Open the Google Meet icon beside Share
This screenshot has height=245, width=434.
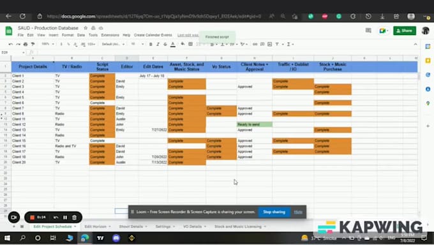click(x=384, y=31)
